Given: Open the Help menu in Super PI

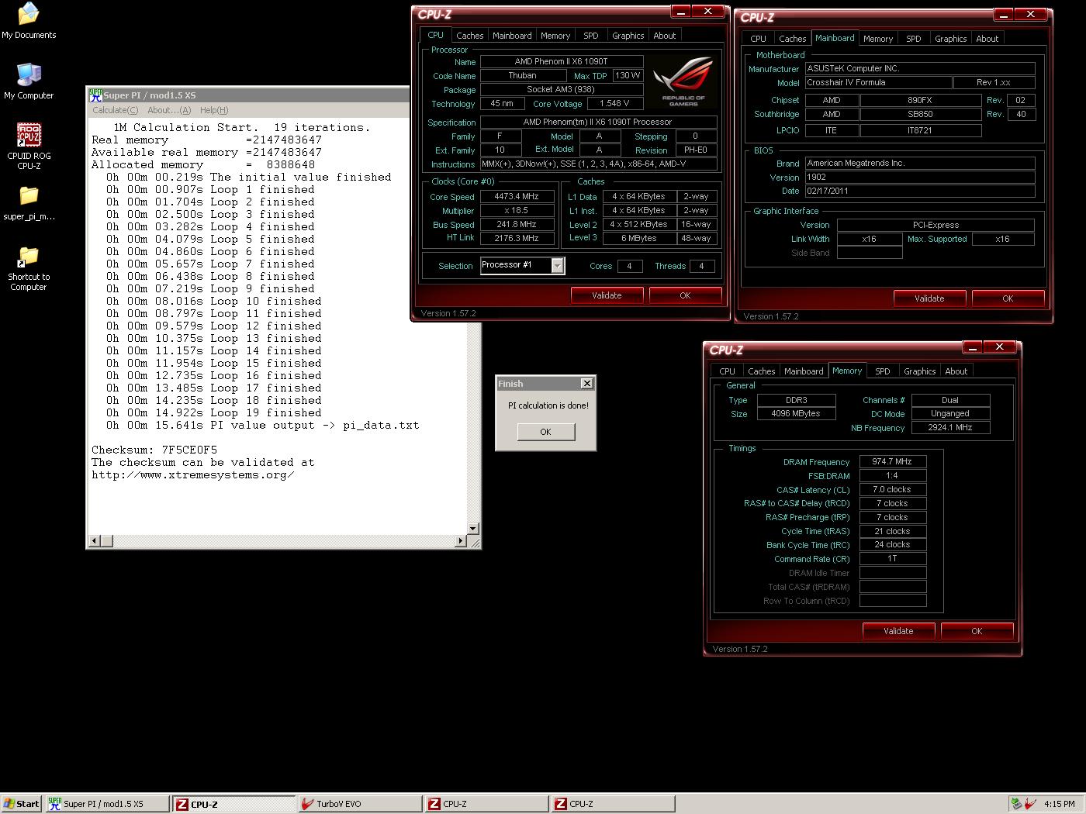Looking at the screenshot, I should point(214,110).
